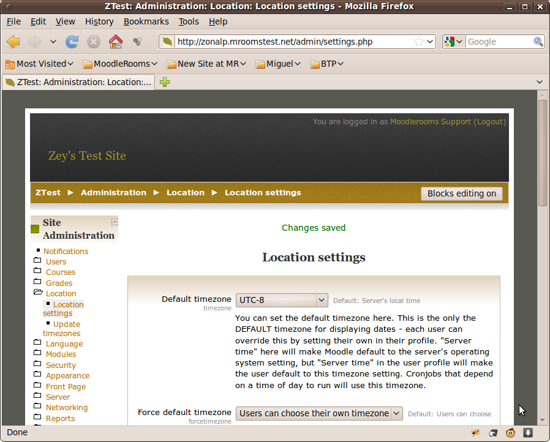Expand the Appearance folder
This screenshot has height=442, width=550.
(x=37, y=374)
